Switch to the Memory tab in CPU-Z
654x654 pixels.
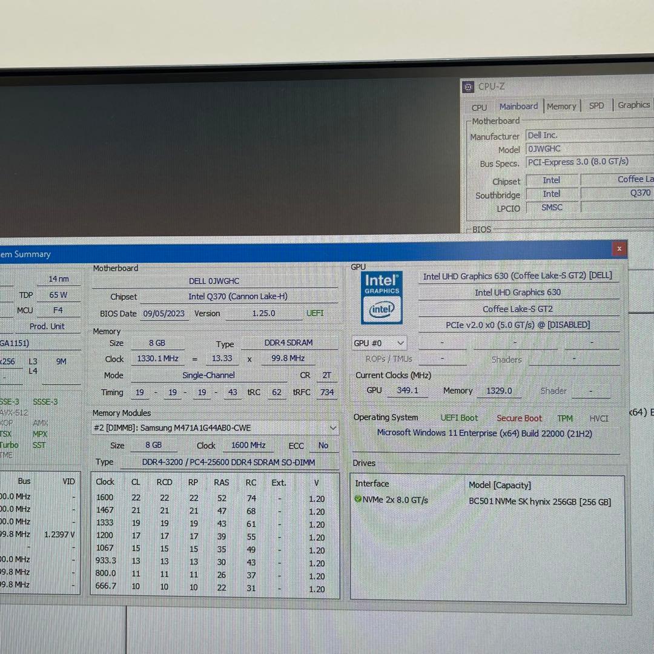point(561,106)
